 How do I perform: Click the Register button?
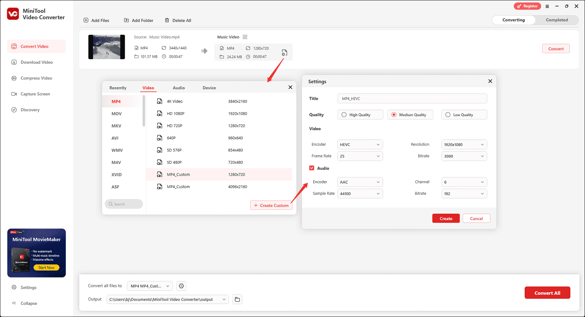[x=527, y=6]
